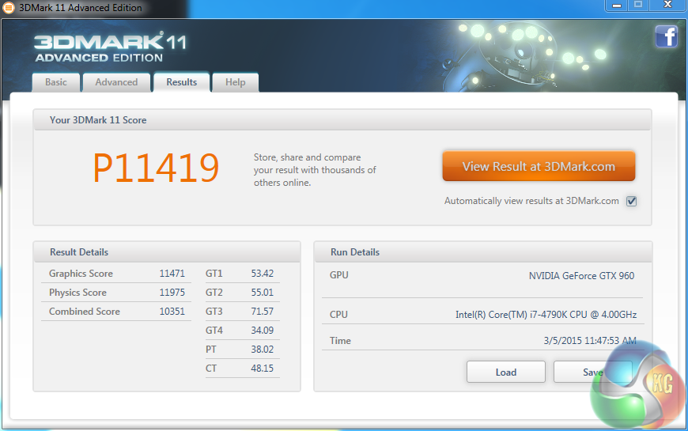Click the PT value 38.02

[x=263, y=350]
